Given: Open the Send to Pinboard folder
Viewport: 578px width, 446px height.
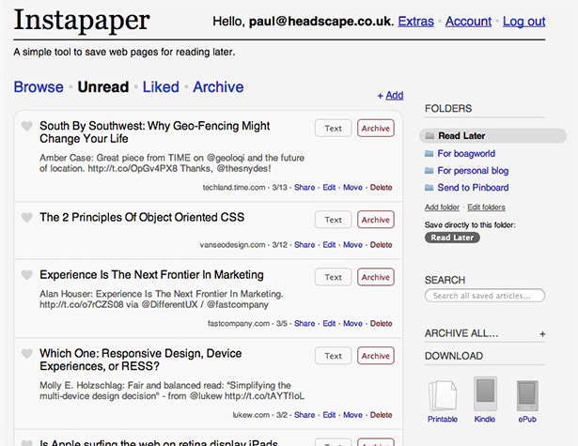Looking at the screenshot, I should (473, 188).
